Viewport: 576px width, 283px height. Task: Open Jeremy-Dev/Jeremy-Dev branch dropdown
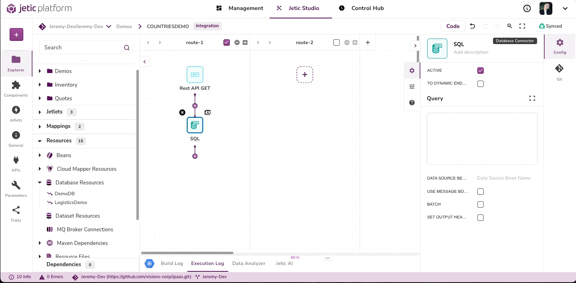(x=109, y=26)
